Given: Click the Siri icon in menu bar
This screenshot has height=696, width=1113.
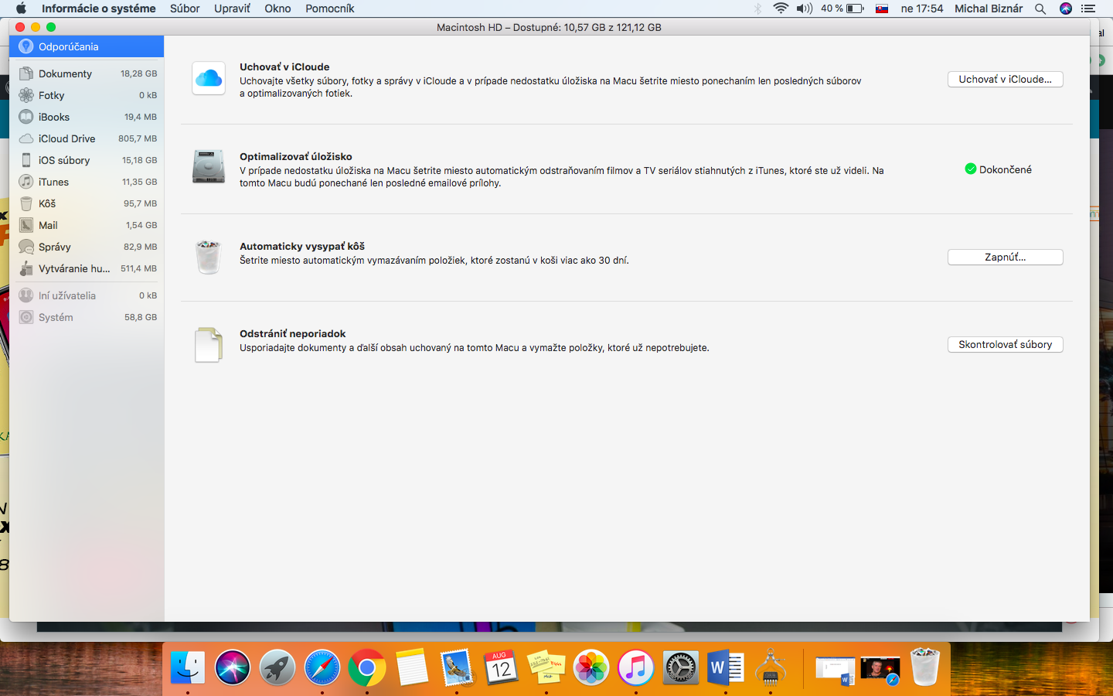Looking at the screenshot, I should point(1066,9).
